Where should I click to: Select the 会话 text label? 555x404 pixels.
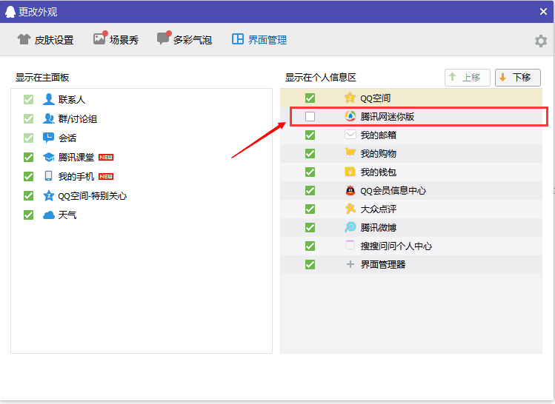[x=67, y=138]
